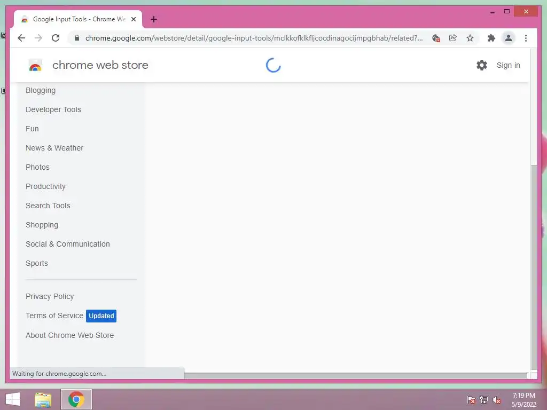The height and width of the screenshot is (410, 547).
Task: Click the forward navigation arrow
Action: (38, 38)
